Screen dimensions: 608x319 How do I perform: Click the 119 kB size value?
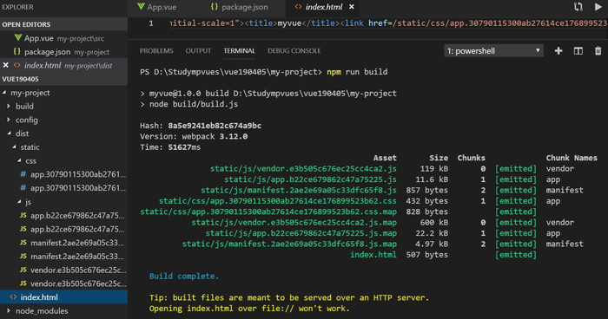click(434, 169)
